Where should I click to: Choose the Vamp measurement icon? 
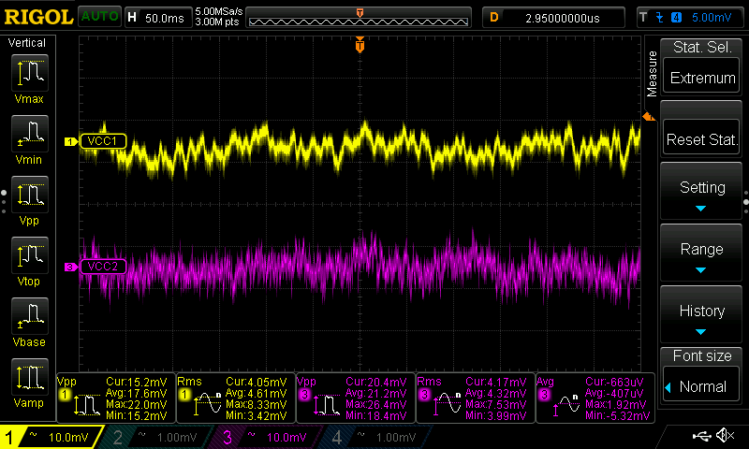click(30, 377)
